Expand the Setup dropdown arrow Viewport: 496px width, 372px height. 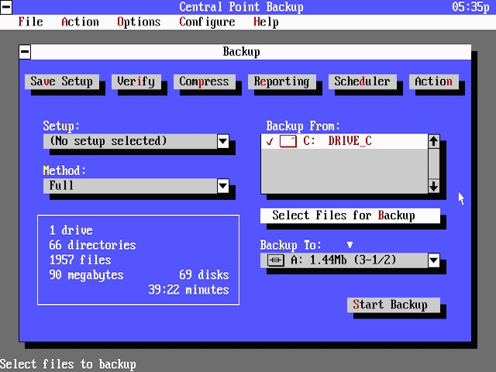[x=223, y=141]
